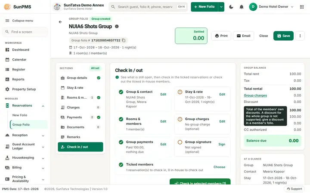
Task: Click the All set badge in Sections
Action: click(95, 68)
